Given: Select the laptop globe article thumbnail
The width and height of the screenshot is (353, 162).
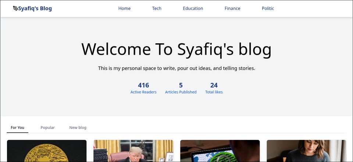Looking at the screenshot, I should click(x=220, y=151).
